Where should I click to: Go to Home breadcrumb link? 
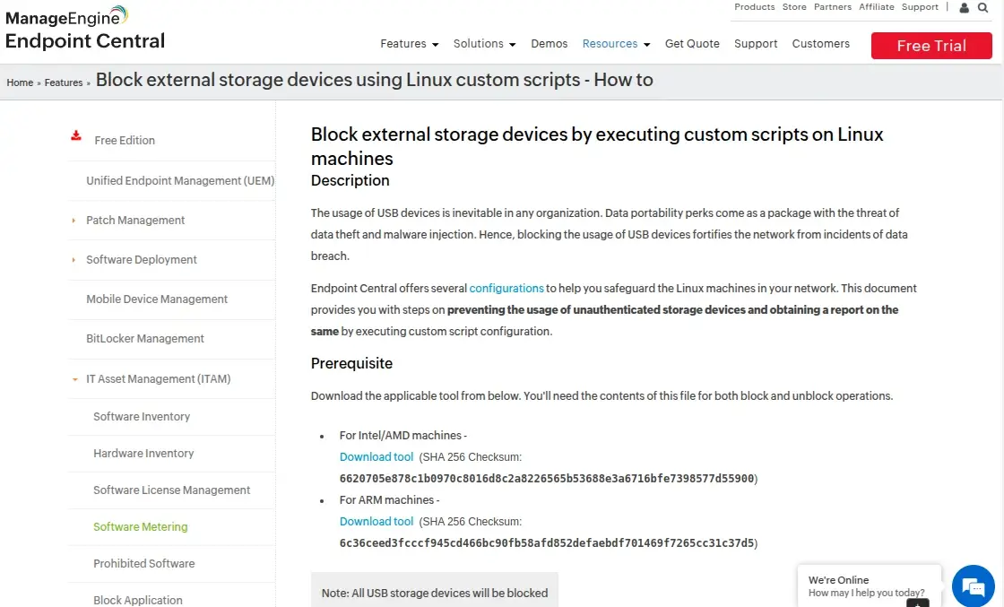20,82
